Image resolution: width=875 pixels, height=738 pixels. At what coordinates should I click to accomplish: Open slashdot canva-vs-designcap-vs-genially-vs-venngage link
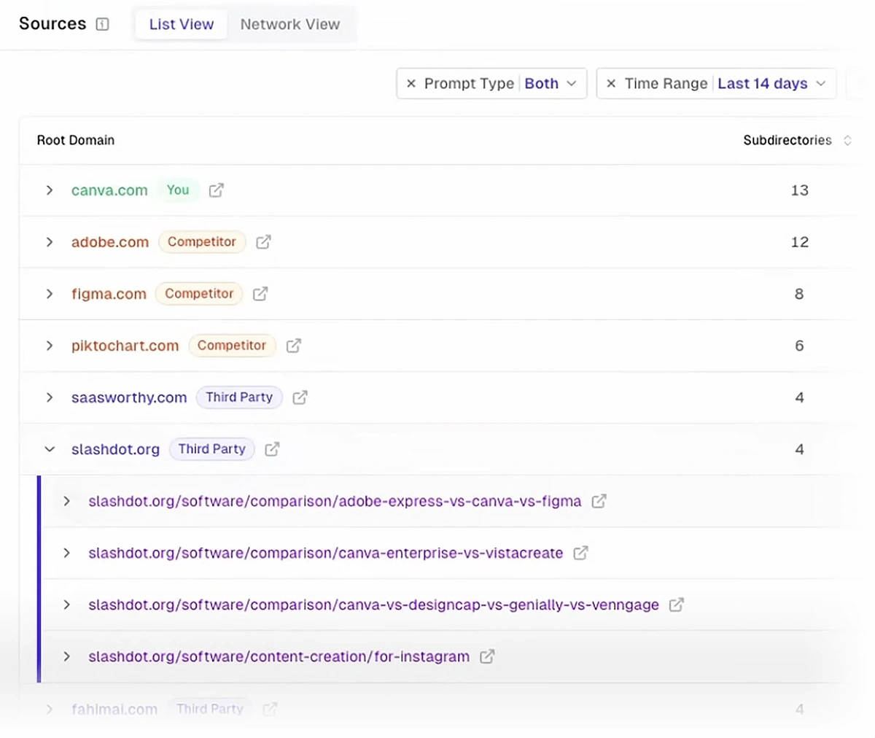point(373,605)
